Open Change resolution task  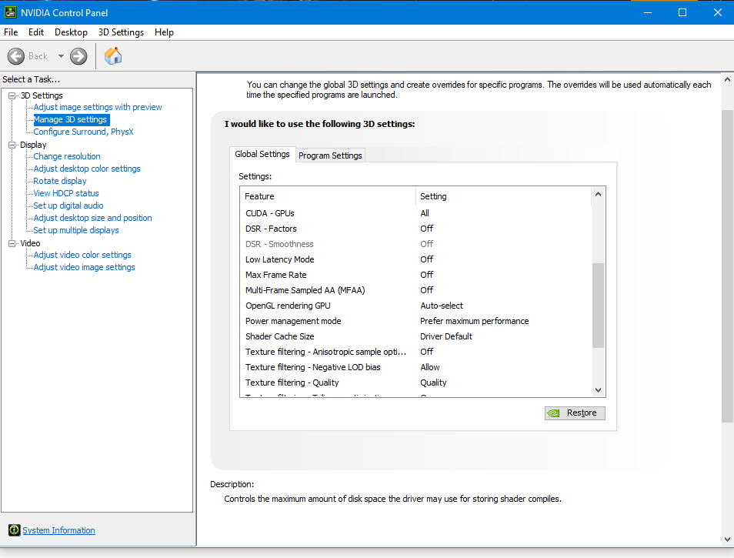(x=67, y=156)
